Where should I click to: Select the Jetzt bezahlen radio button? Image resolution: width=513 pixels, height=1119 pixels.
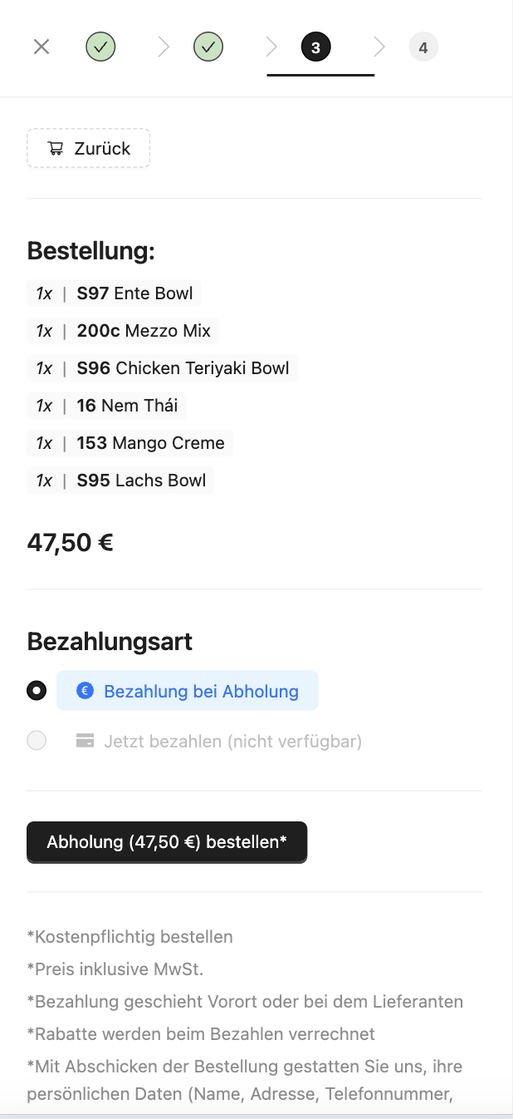[x=37, y=741]
